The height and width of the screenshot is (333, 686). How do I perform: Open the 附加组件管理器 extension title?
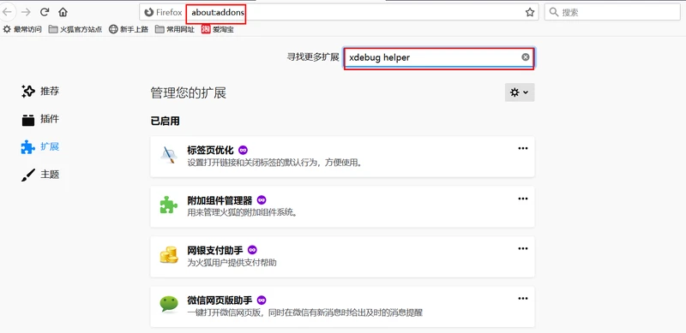pos(220,200)
